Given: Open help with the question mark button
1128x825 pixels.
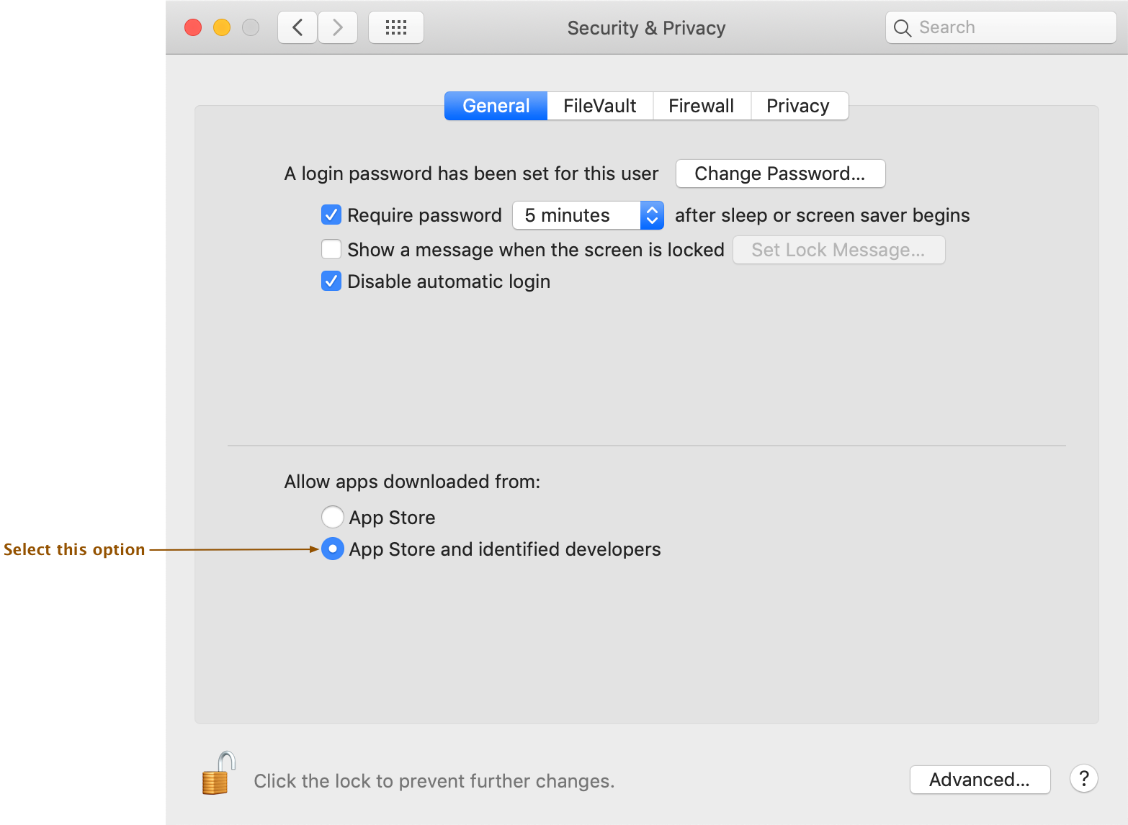Looking at the screenshot, I should 1083,779.
